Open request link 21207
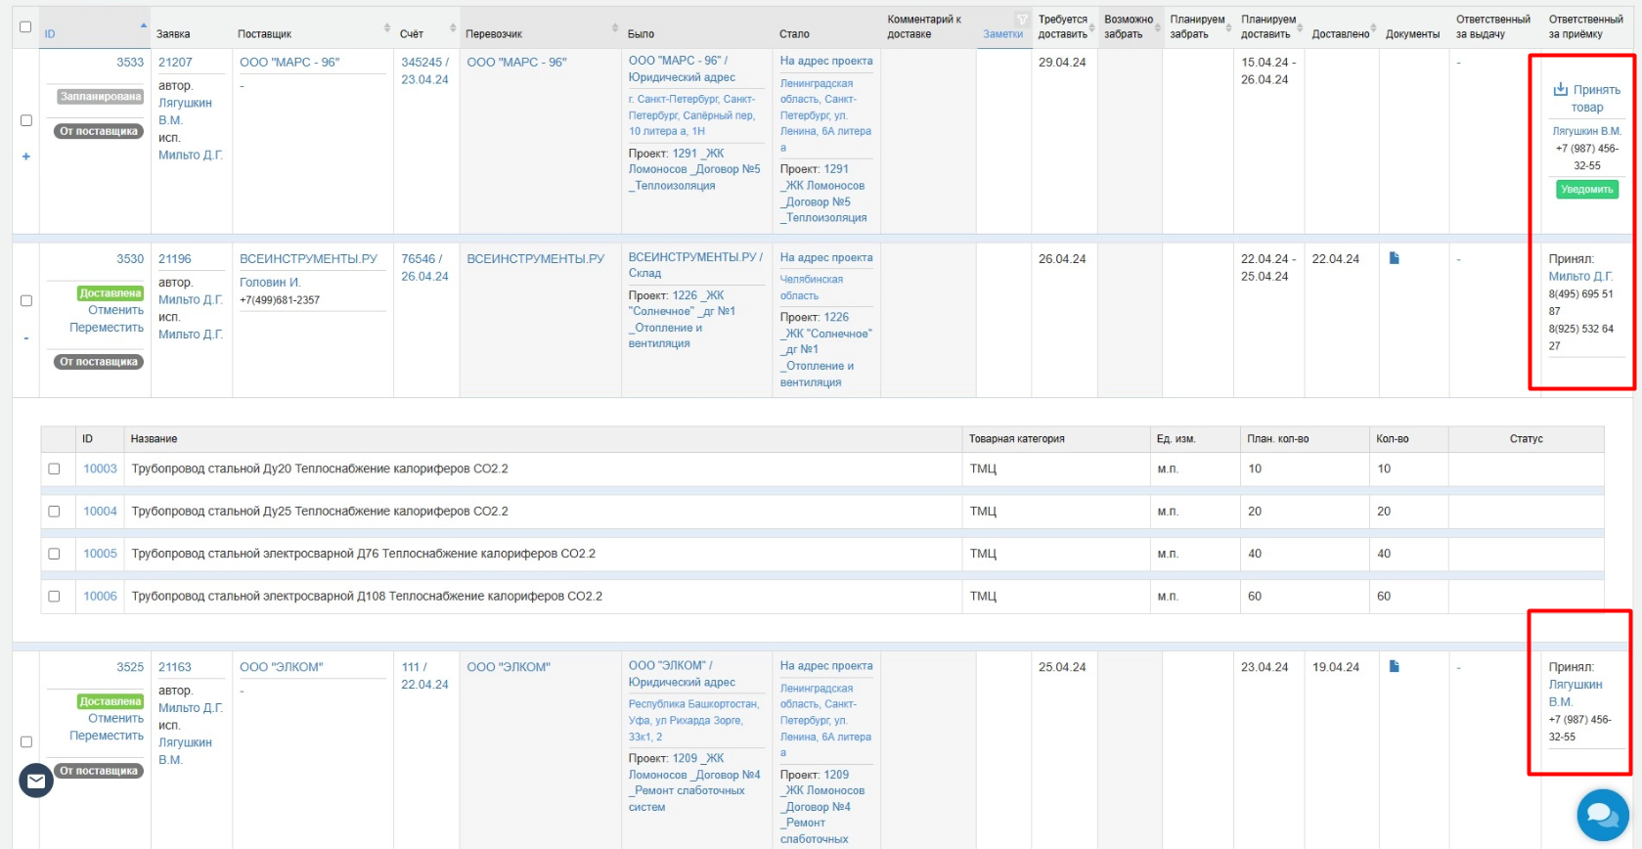 click(x=175, y=62)
